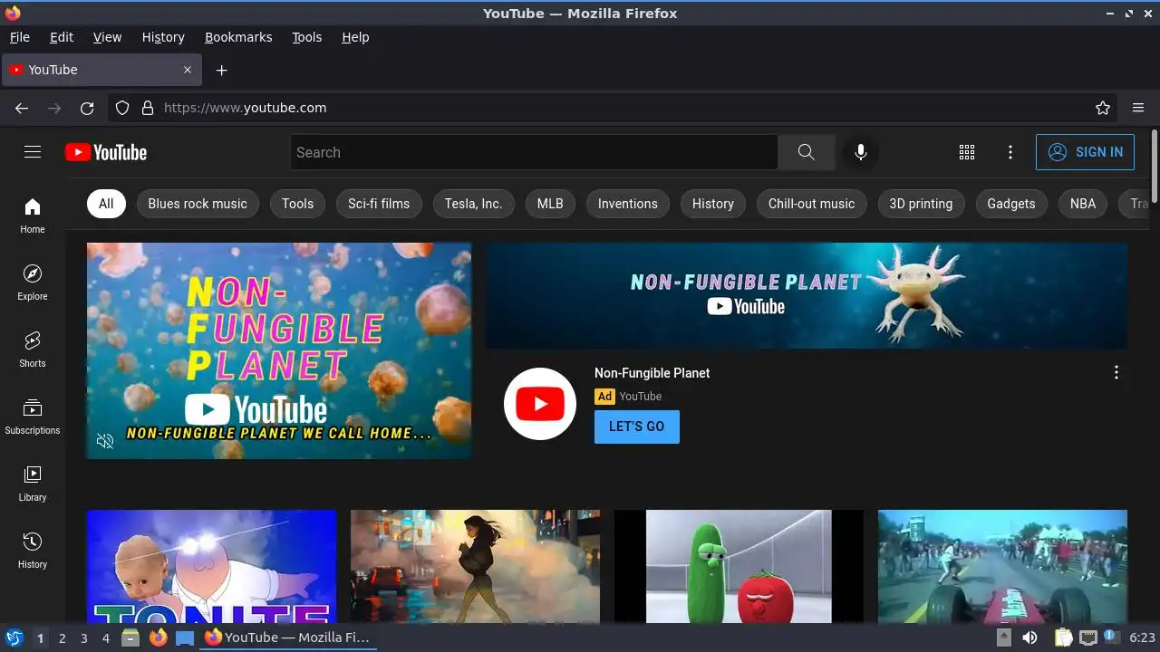Open the Tools menu in menu bar
Image resolution: width=1160 pixels, height=652 pixels.
point(307,37)
